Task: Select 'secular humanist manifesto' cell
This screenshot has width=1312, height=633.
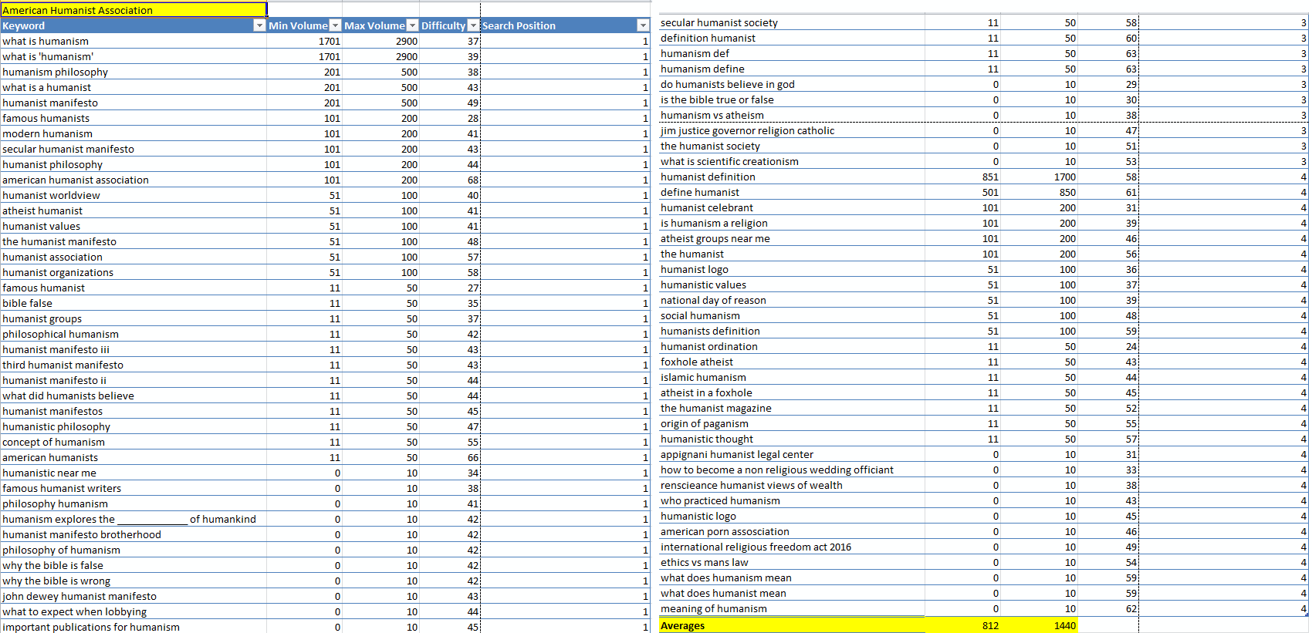Action: (134, 149)
